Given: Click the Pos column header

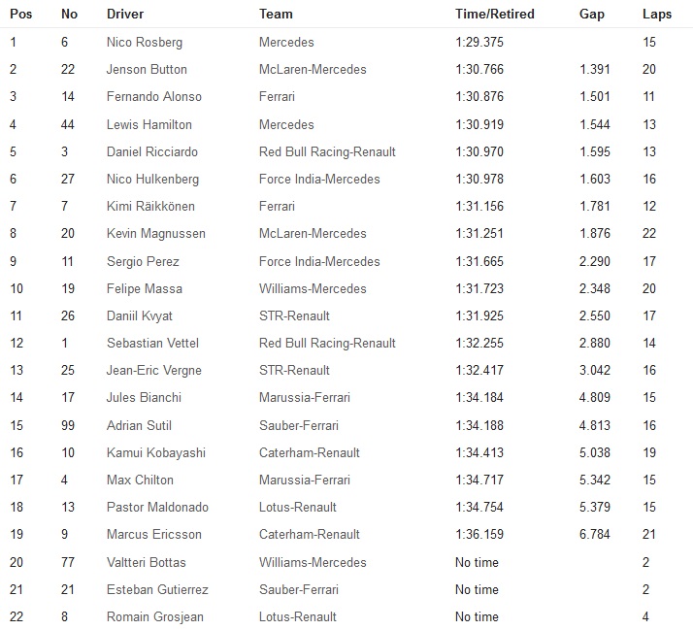Looking at the screenshot, I should (x=19, y=15).
